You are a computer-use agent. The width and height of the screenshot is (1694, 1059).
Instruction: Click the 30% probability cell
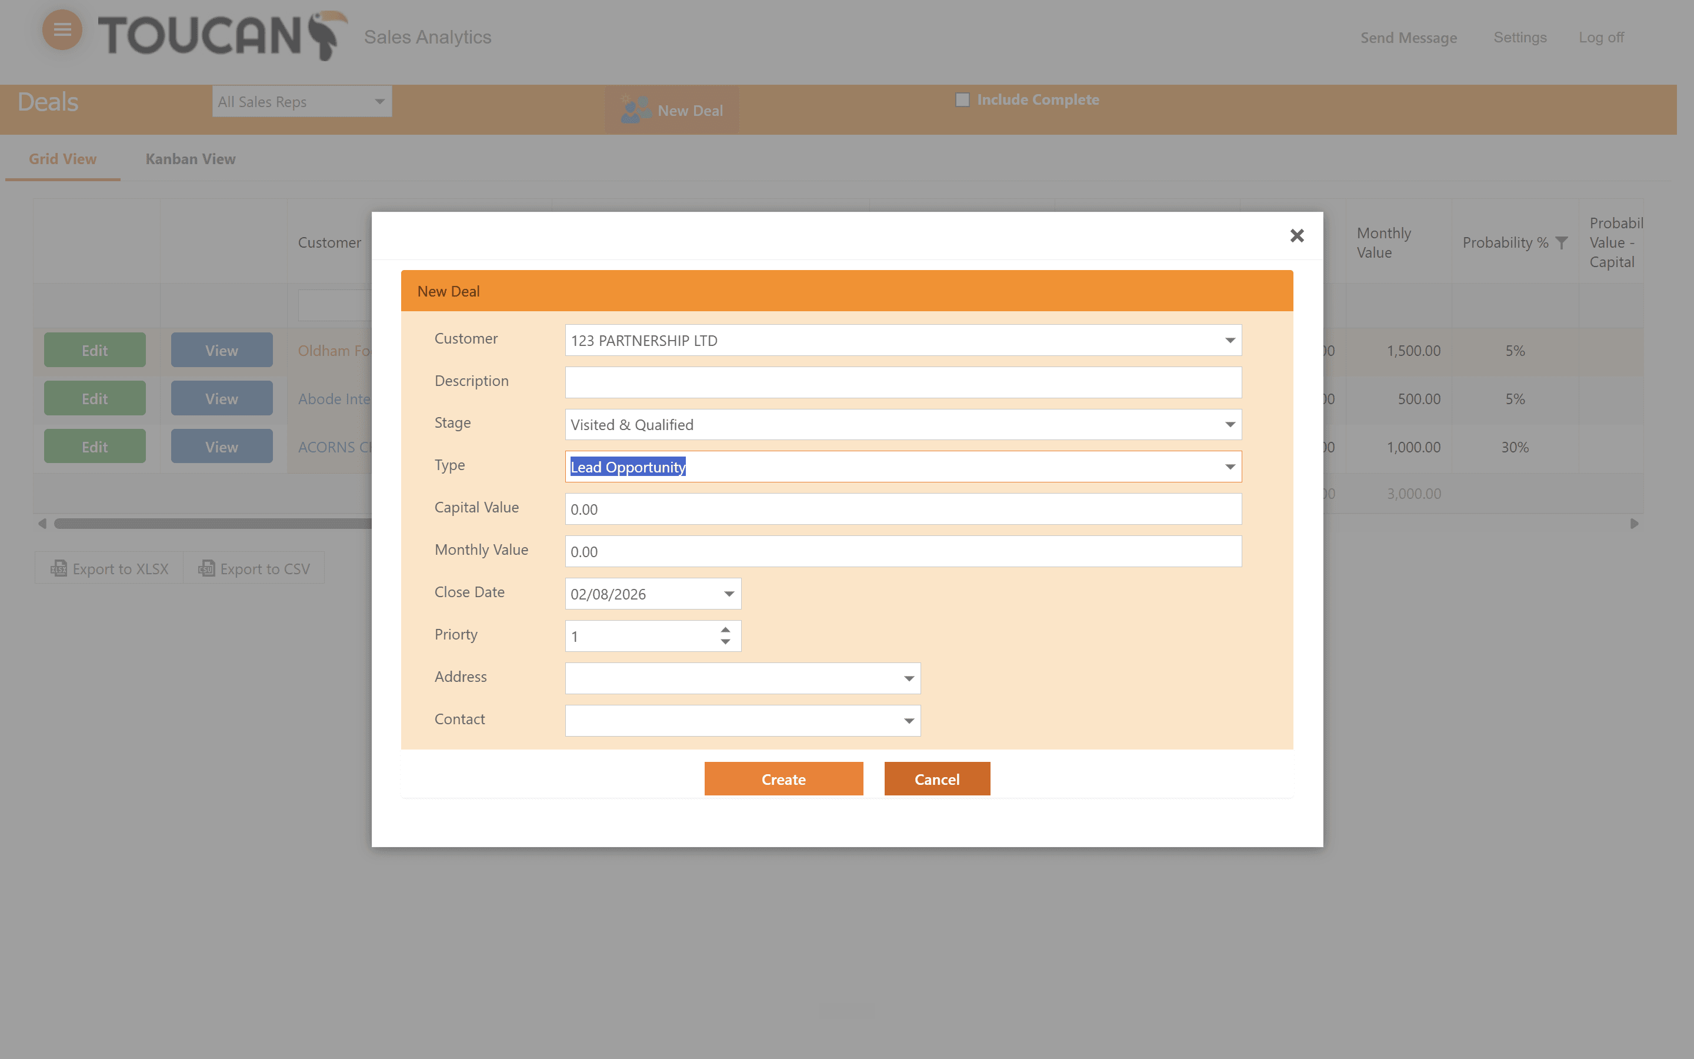click(1514, 447)
